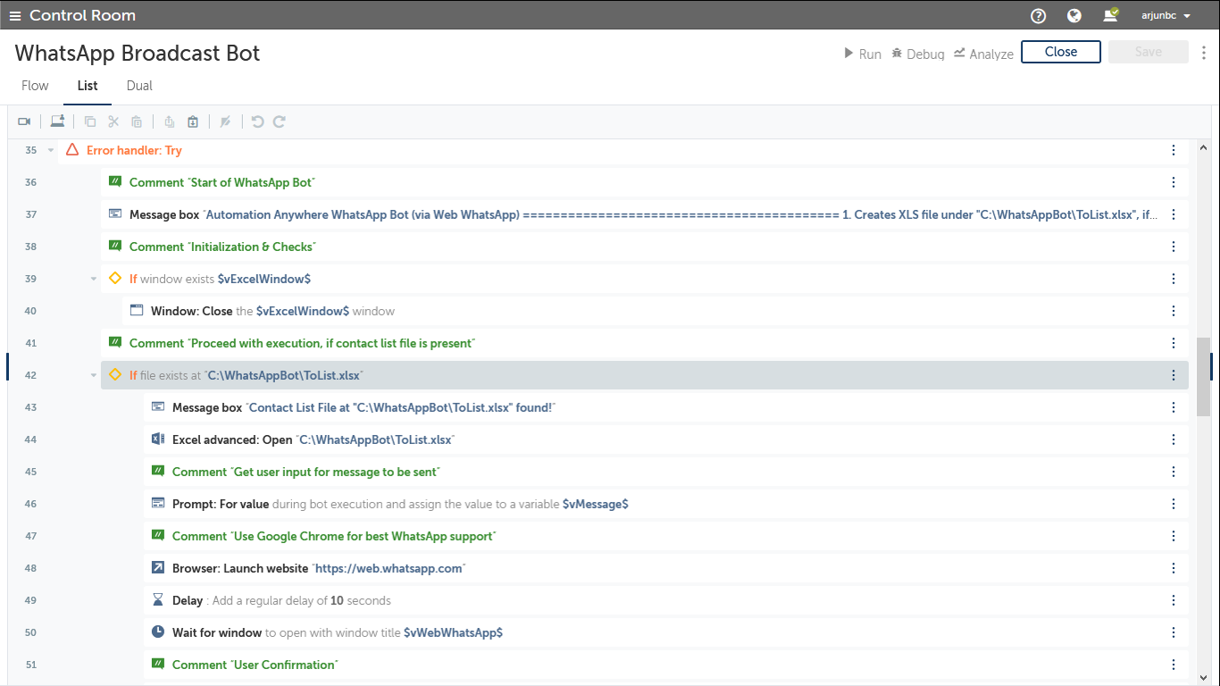
Task: Click the vertical scrollbar thumb
Action: (x=1203, y=377)
